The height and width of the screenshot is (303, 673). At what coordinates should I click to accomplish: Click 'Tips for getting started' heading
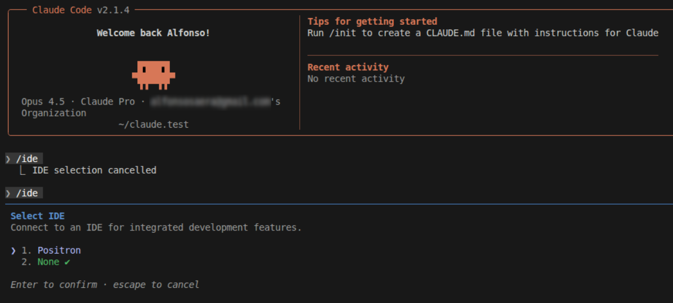pyautogui.click(x=372, y=21)
